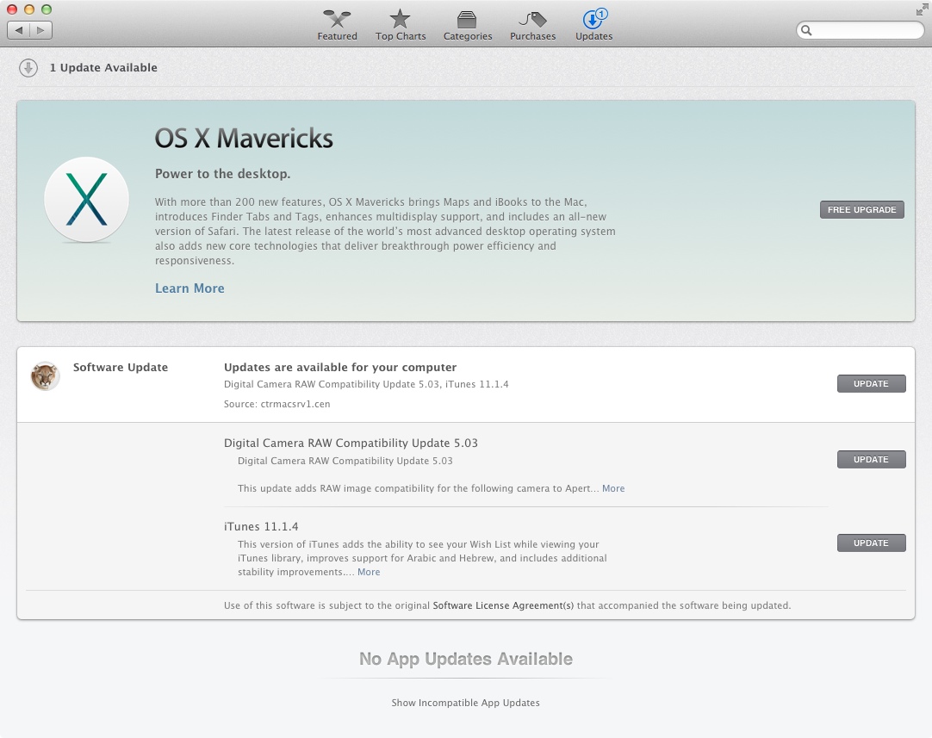
Task: Click Show Incompatible App Updates
Action: coord(465,703)
